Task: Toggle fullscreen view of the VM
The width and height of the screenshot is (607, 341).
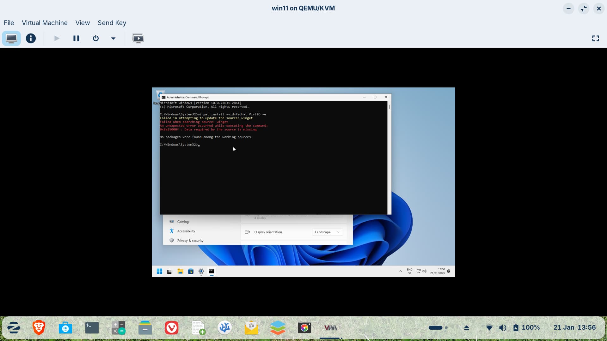Action: click(595, 39)
